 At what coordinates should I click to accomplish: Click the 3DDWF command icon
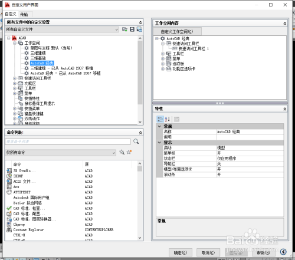pos(9,176)
